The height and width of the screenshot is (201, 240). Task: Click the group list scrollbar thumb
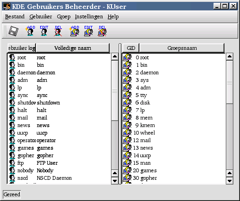click(x=230, y=82)
